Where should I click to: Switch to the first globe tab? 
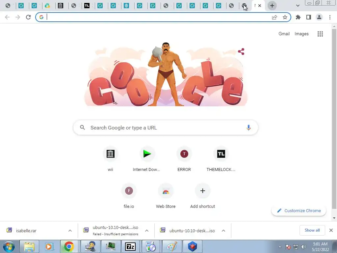coord(8,6)
